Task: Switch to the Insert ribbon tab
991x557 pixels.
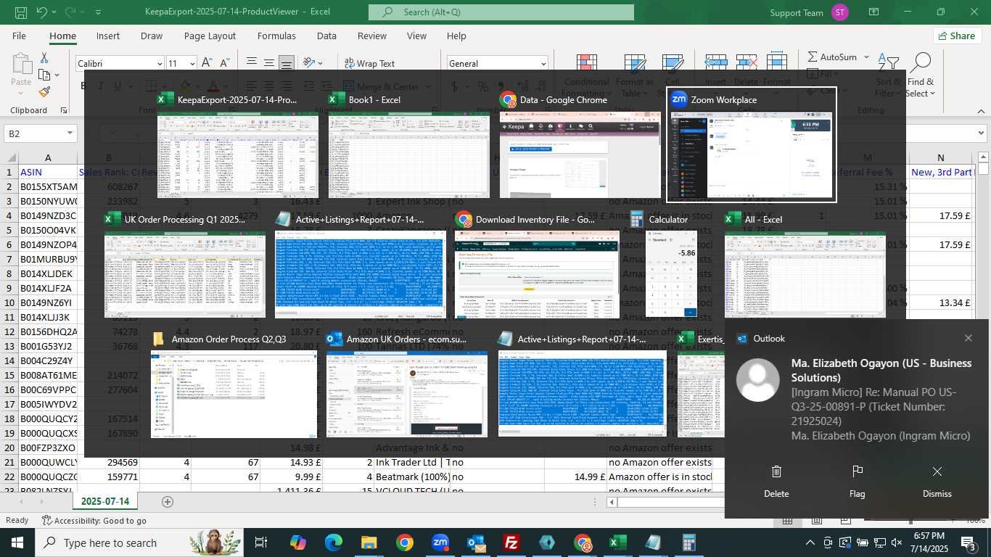Action: [x=108, y=36]
